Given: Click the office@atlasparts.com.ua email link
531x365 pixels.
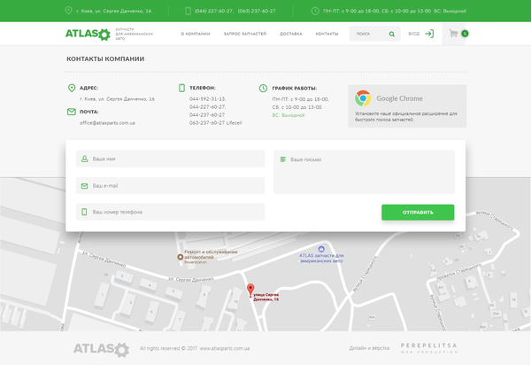Looking at the screenshot, I should point(107,123).
